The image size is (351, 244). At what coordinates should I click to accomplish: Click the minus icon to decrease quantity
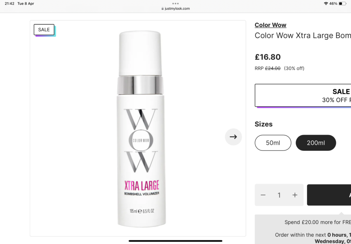pos(263,195)
